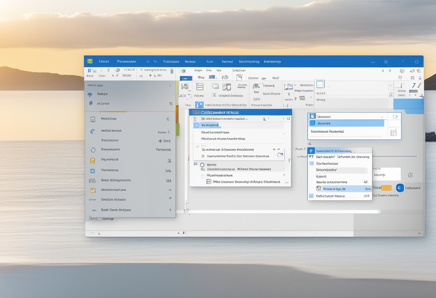Screen dimensions: 436x298
Task: Select the Name radio button in the dialog
Action: [202, 165]
